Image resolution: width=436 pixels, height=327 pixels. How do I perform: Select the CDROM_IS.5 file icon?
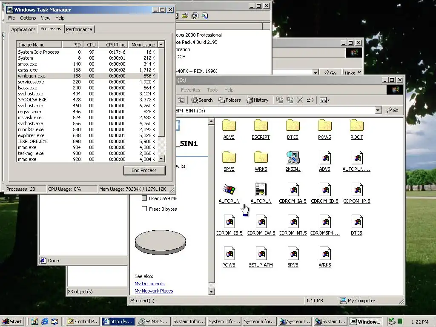229,221
